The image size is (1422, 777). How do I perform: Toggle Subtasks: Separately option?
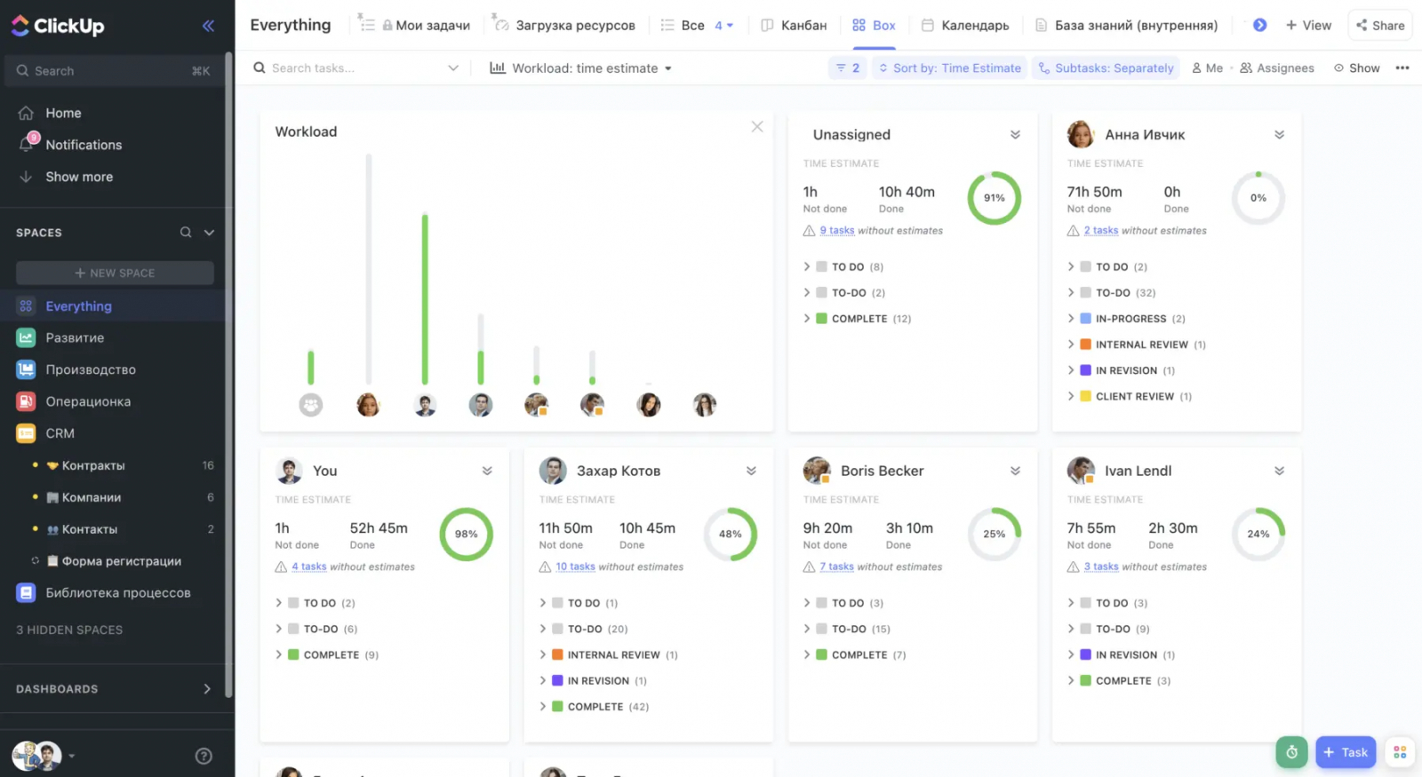[x=1106, y=68]
